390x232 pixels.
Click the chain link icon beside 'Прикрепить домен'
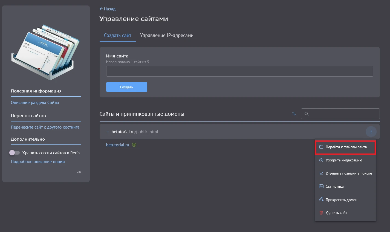tap(321, 199)
